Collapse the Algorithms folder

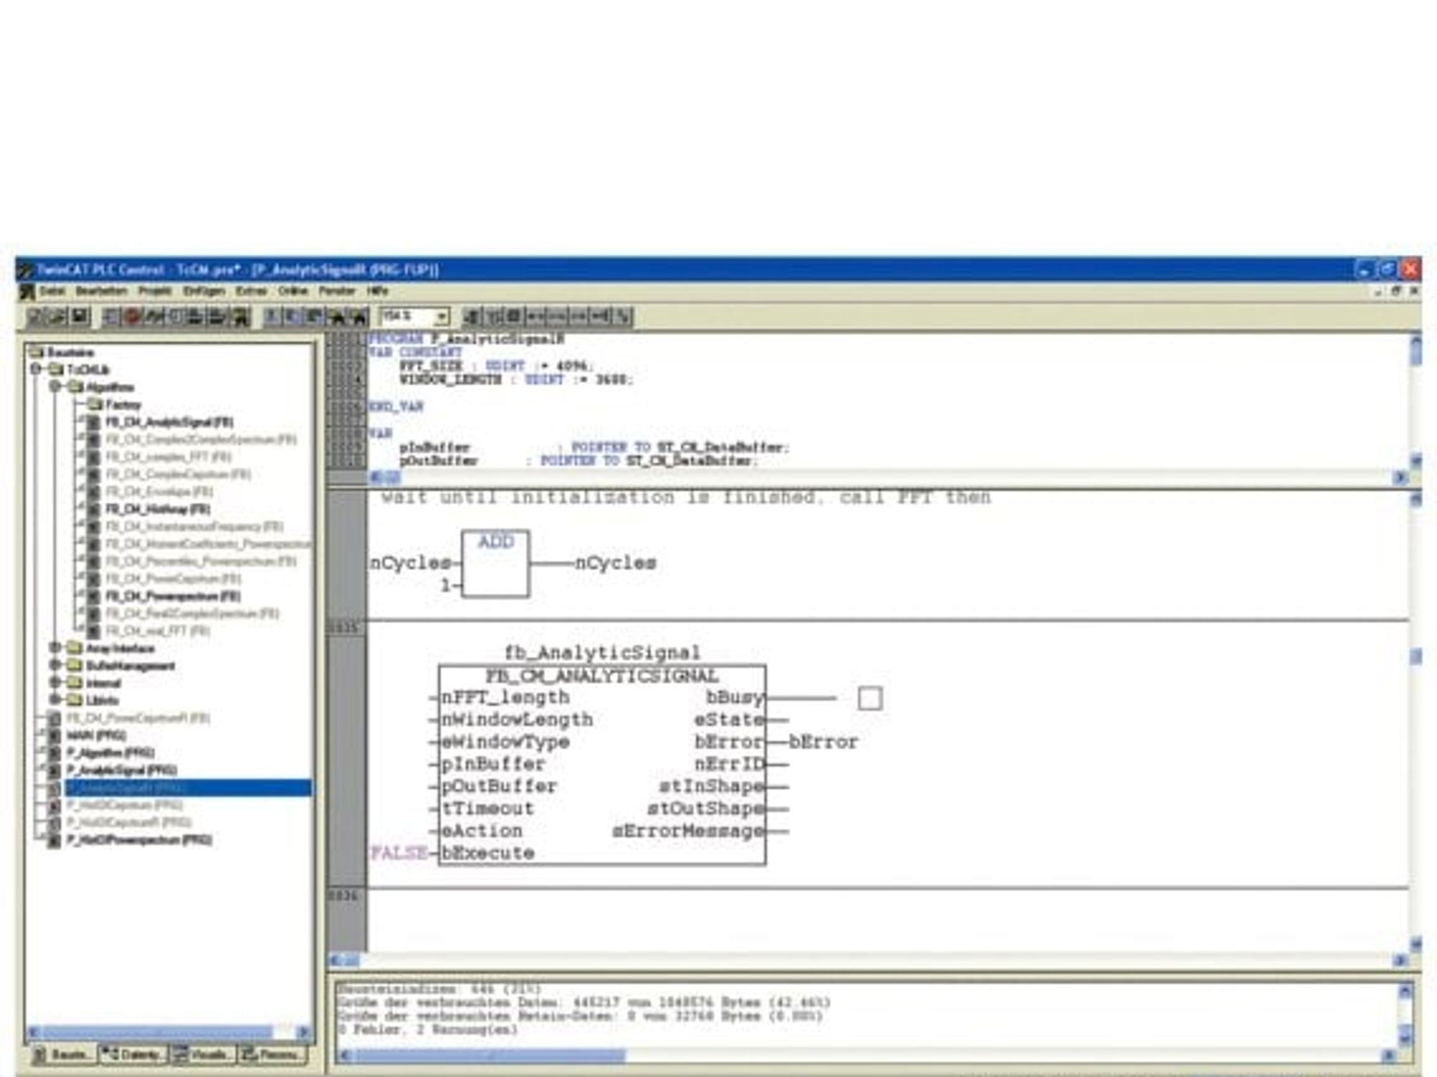tap(55, 387)
